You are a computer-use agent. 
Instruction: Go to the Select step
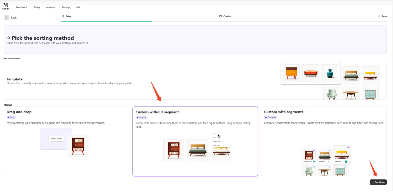67,16
